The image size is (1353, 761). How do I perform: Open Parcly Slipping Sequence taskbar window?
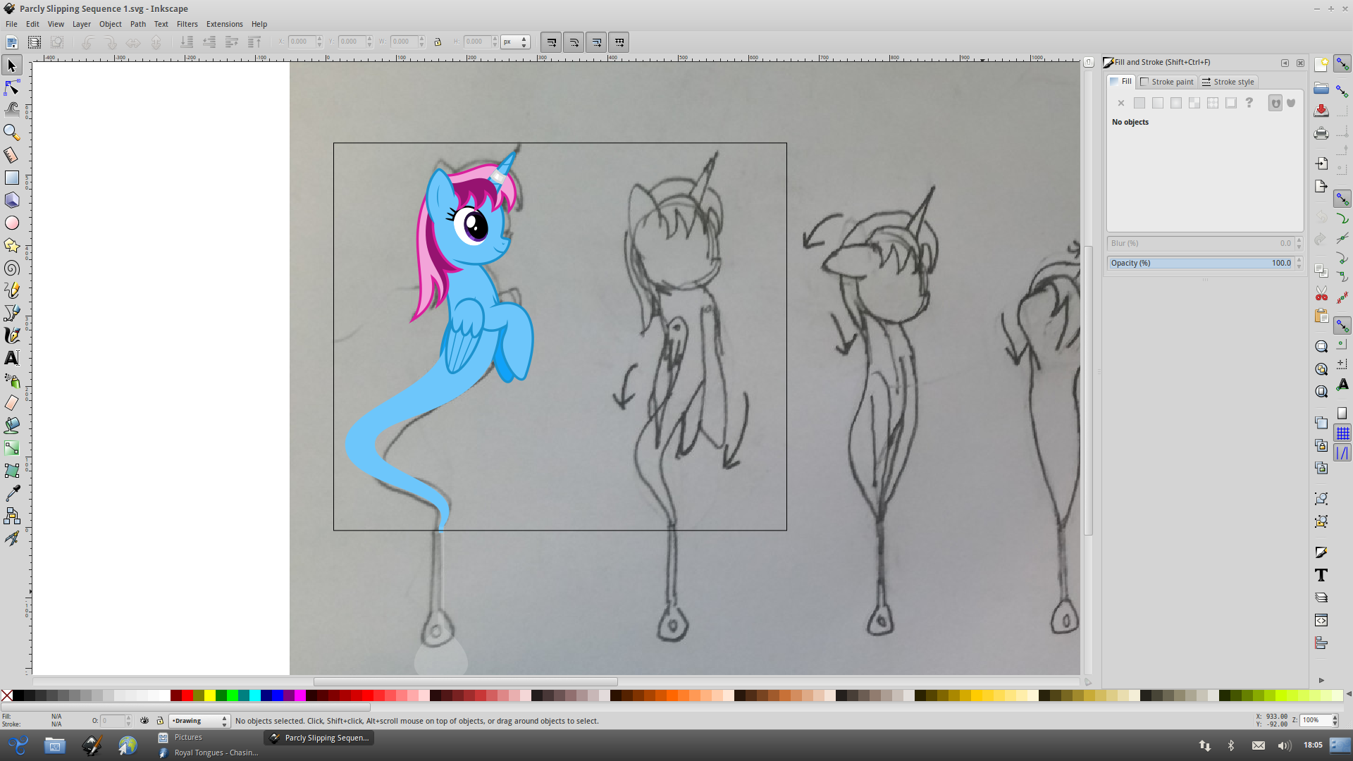pyautogui.click(x=319, y=738)
